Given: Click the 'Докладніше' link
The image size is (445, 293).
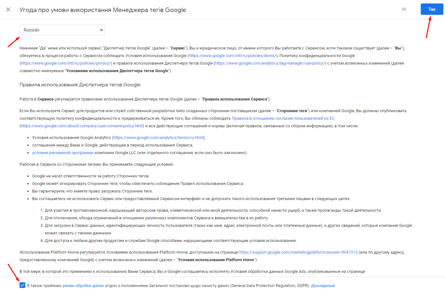Looking at the screenshot, I should tap(323, 286).
